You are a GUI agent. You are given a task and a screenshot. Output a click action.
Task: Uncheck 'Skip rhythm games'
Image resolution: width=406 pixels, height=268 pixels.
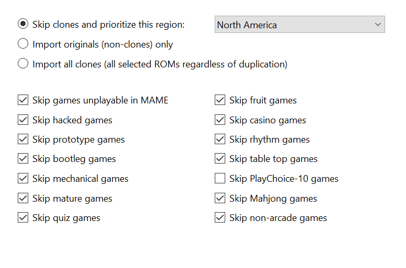pyautogui.click(x=220, y=140)
